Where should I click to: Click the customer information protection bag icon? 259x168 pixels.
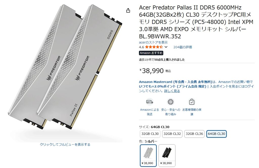(192, 102)
